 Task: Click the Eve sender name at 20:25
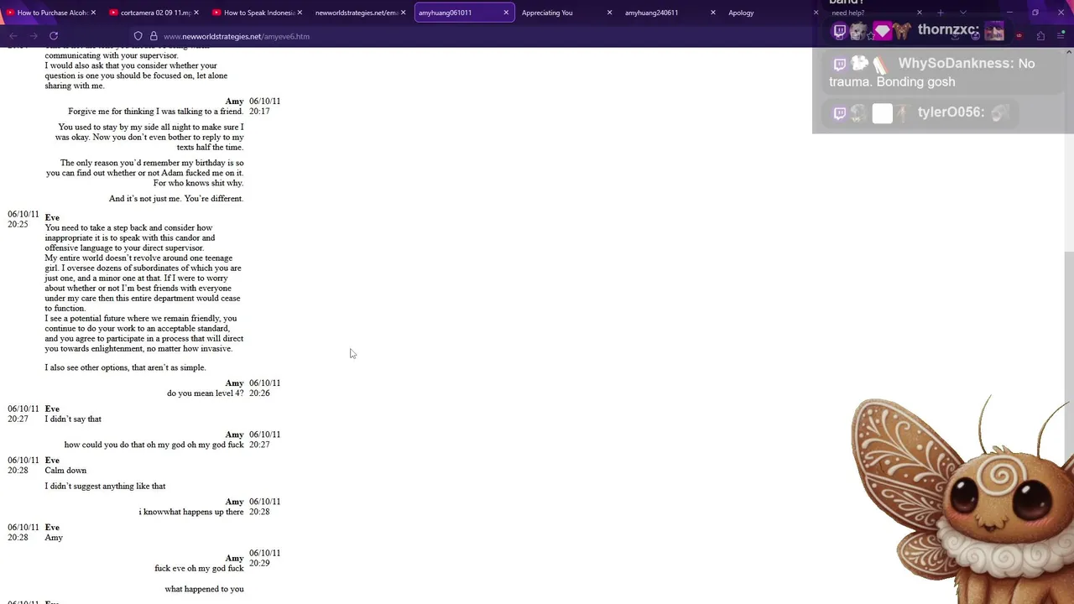coord(52,217)
